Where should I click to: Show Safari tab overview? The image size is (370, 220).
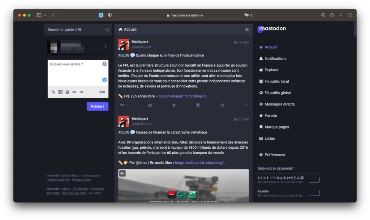coord(350,15)
